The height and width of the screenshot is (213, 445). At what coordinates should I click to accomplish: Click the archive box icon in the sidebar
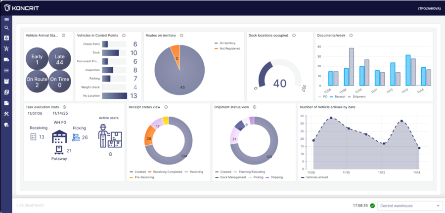(x=6, y=81)
